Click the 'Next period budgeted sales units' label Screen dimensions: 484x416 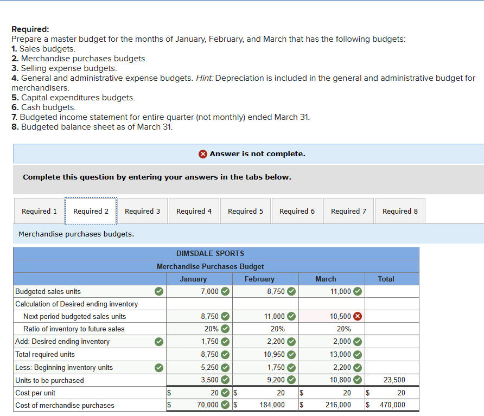(75, 316)
